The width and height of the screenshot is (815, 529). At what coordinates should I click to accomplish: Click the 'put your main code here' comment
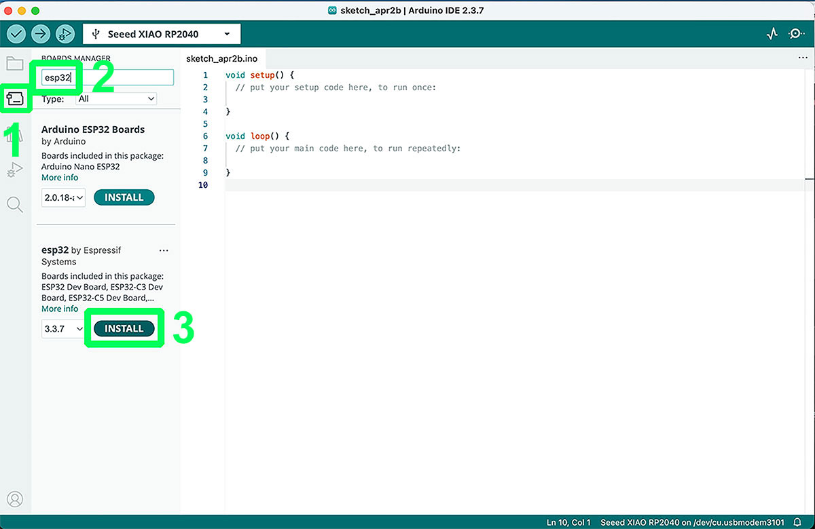(348, 148)
